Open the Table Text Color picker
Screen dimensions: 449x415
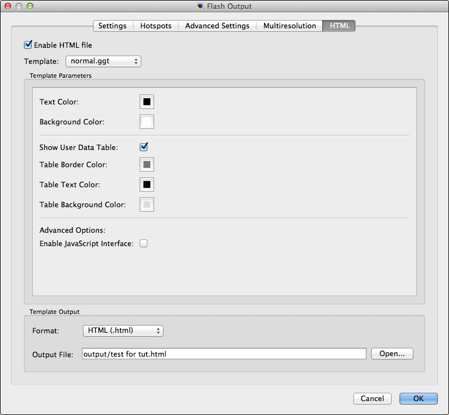(146, 184)
